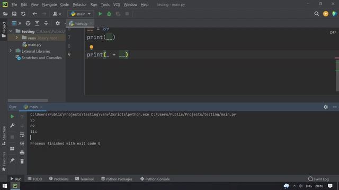Collapse the testing project folder

[x=11, y=31]
